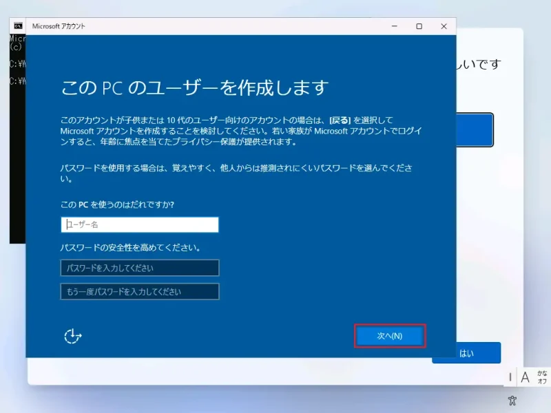Click the bold [戻る] text in description
Image resolution: width=551 pixels, height=413 pixels.
coord(341,120)
